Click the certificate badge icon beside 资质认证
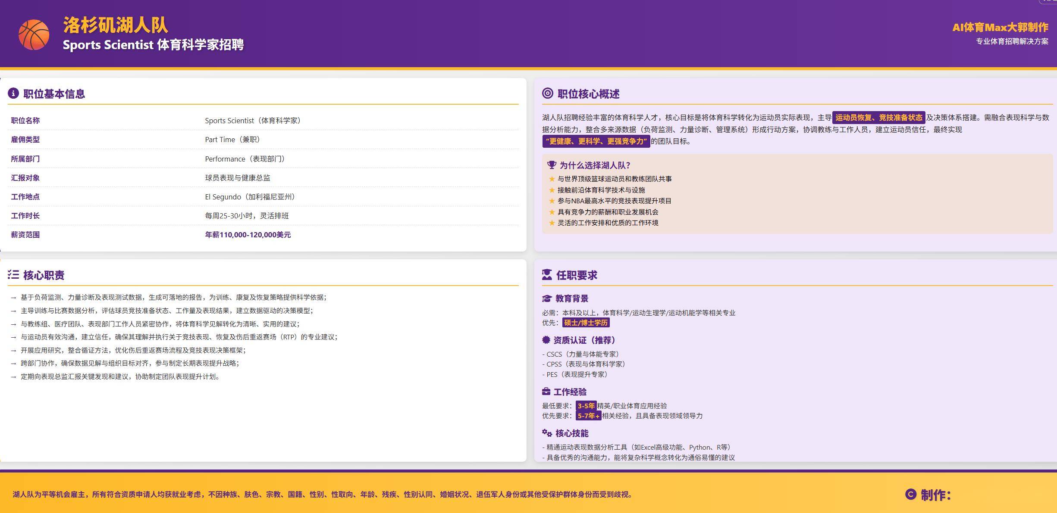 (x=546, y=340)
